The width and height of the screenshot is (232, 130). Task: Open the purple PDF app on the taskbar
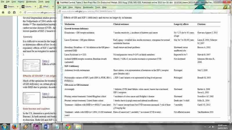[x=36, y=127]
